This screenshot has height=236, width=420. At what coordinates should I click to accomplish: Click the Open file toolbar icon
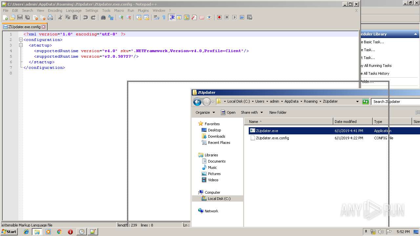coord(12,17)
